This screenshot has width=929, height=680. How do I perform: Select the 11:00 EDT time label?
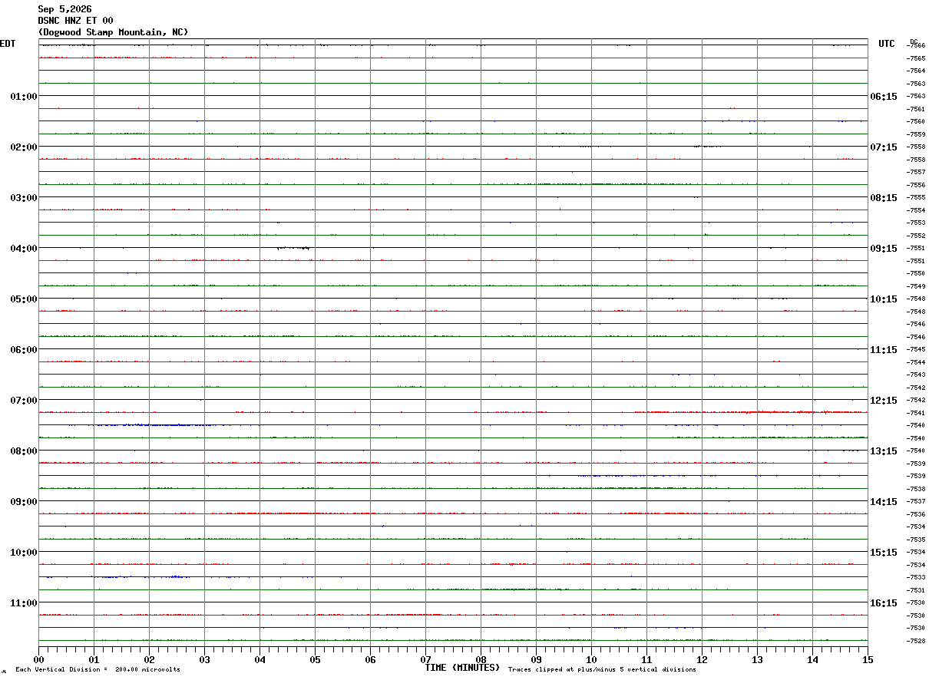(x=24, y=603)
